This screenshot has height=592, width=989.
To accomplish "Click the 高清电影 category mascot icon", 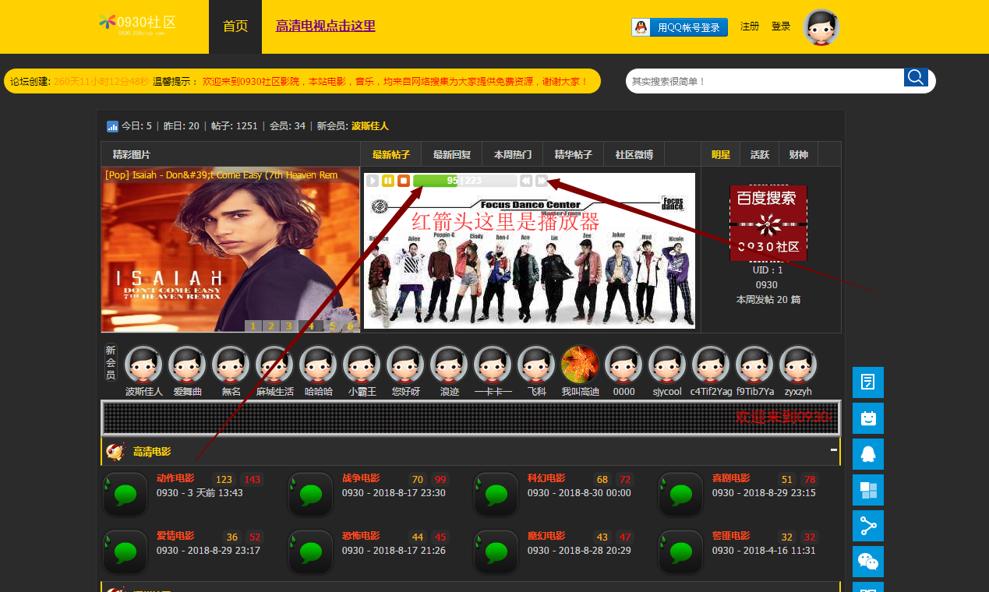I will click(115, 452).
